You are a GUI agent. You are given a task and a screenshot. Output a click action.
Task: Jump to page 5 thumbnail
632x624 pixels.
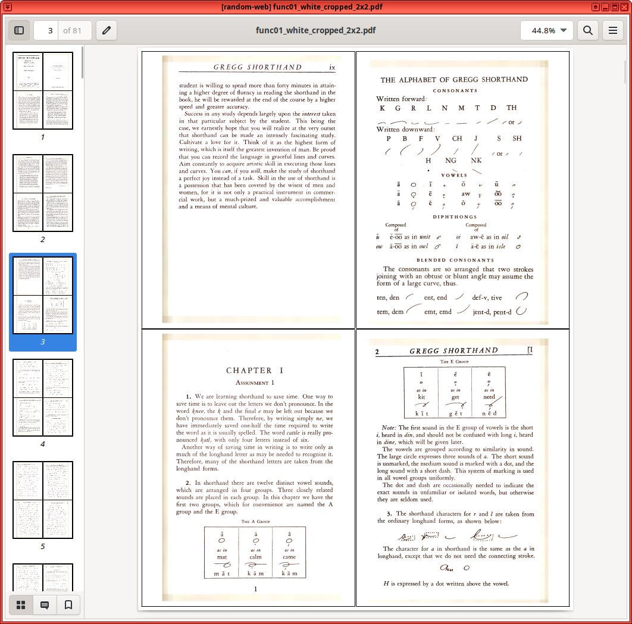43,500
